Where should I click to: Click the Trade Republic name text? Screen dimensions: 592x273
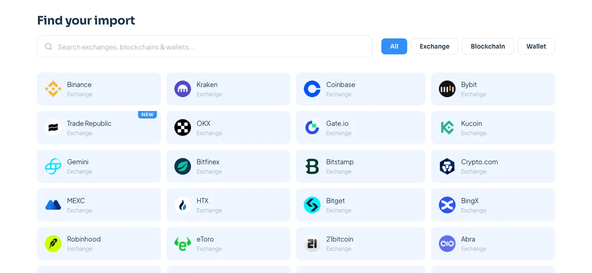[89, 124]
